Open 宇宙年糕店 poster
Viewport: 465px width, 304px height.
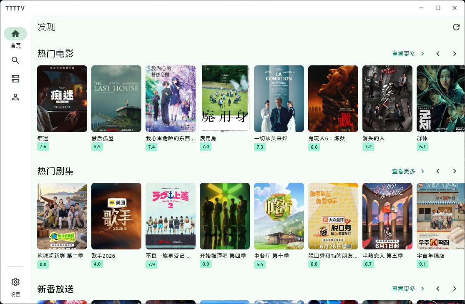point(441,216)
